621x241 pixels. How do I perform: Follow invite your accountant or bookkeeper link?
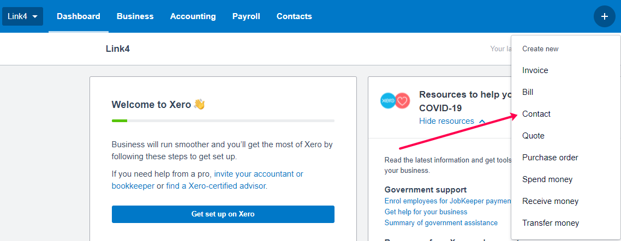coord(207,180)
